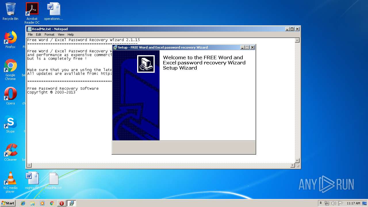Image resolution: width=368 pixels, height=207 pixels.
Task: Select the mights.rtf file on the desktop
Action: (32, 181)
